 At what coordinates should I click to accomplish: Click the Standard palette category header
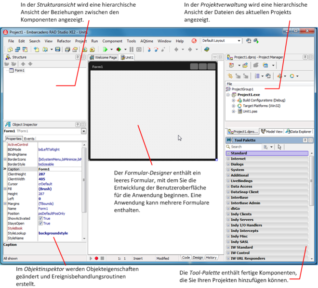point(267,153)
